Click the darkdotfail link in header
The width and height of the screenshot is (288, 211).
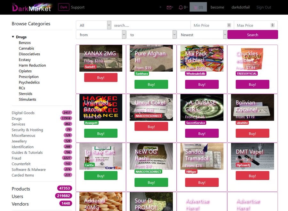(x=240, y=7)
